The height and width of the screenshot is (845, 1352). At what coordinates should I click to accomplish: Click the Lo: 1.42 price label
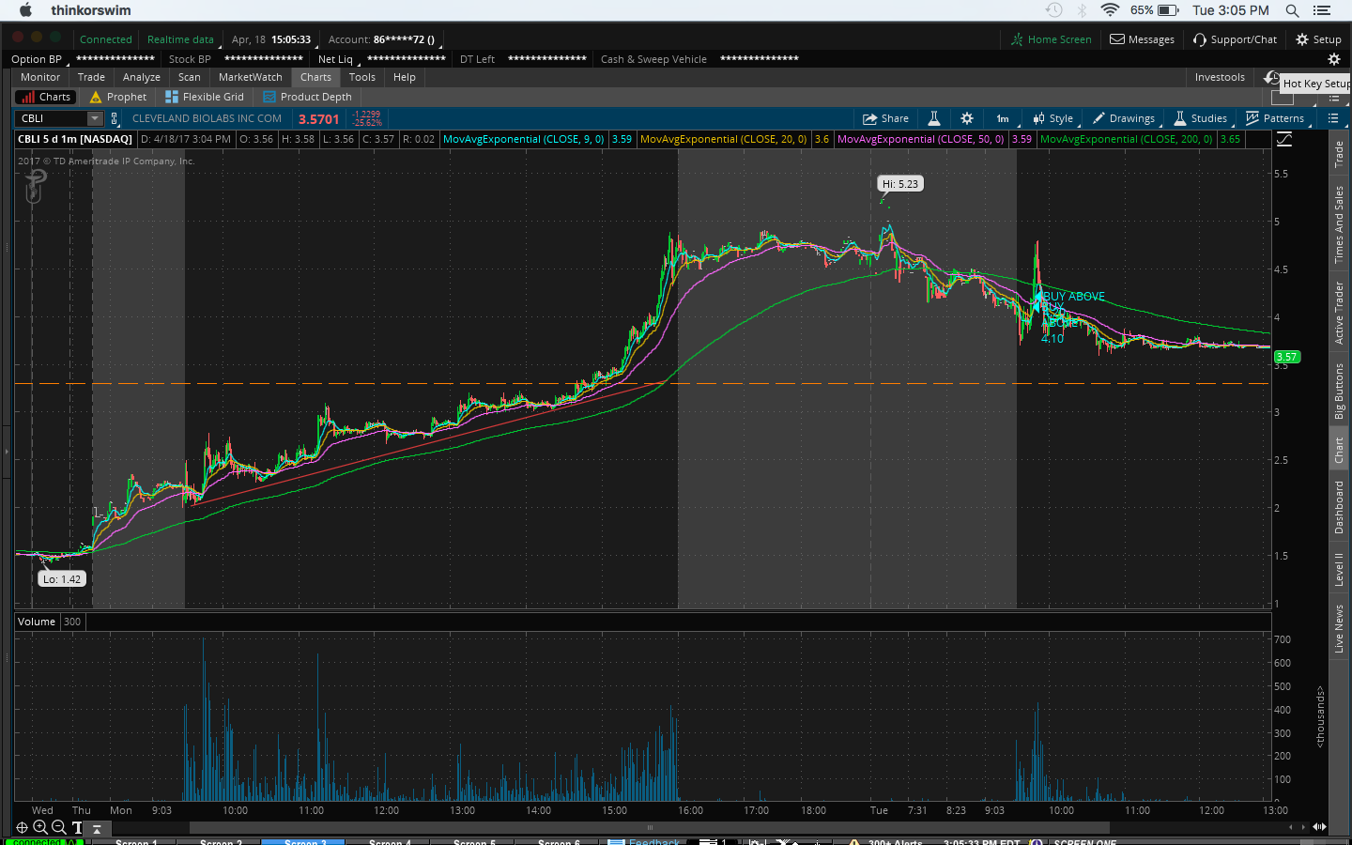pos(62,579)
